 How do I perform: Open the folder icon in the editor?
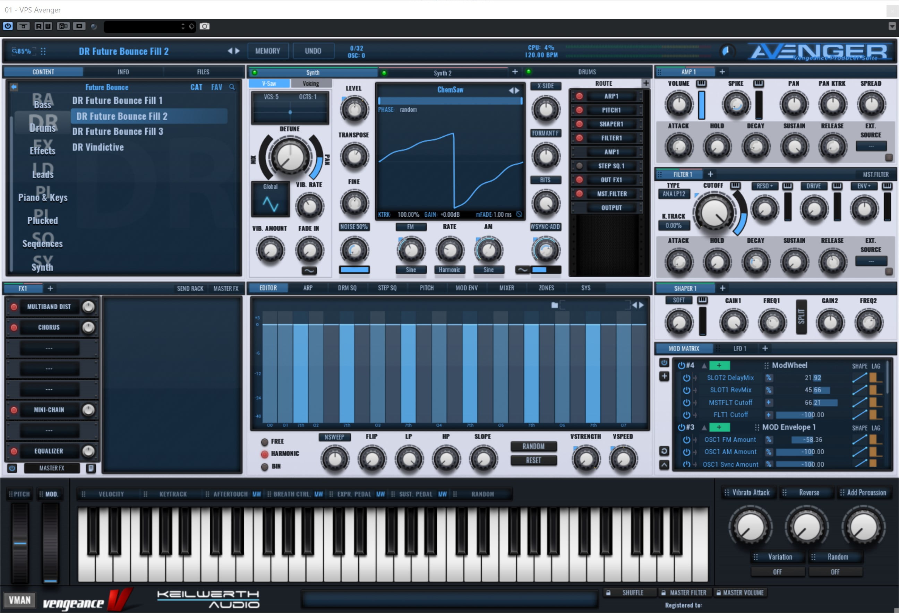click(x=554, y=305)
